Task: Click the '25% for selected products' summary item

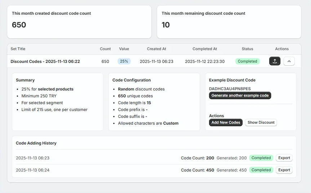Action: tap(48, 89)
